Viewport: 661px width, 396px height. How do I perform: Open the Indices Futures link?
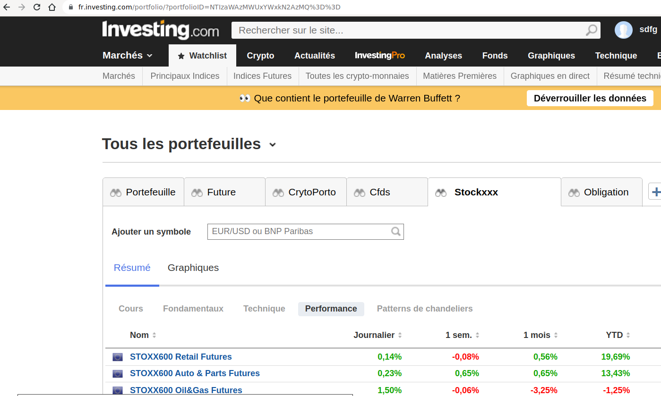click(263, 76)
